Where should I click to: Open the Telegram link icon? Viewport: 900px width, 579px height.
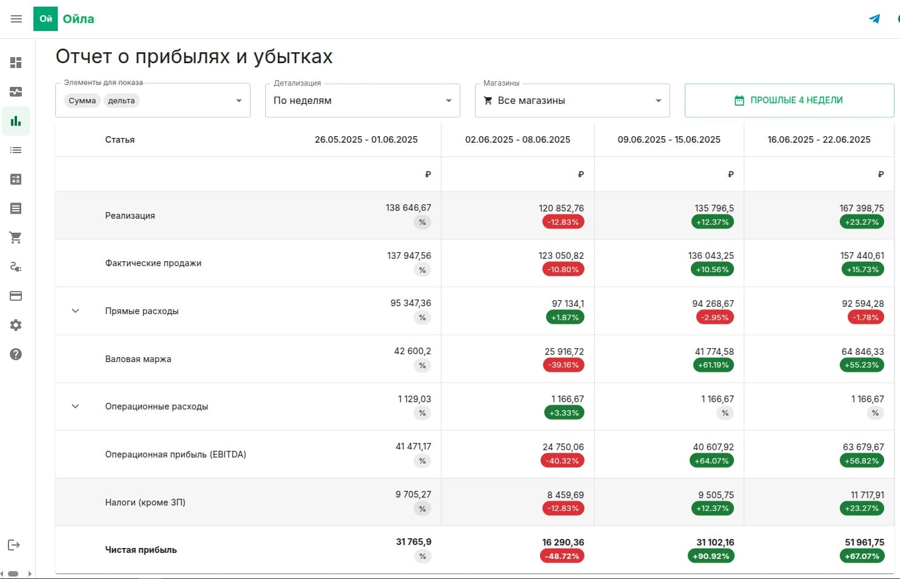(x=874, y=19)
